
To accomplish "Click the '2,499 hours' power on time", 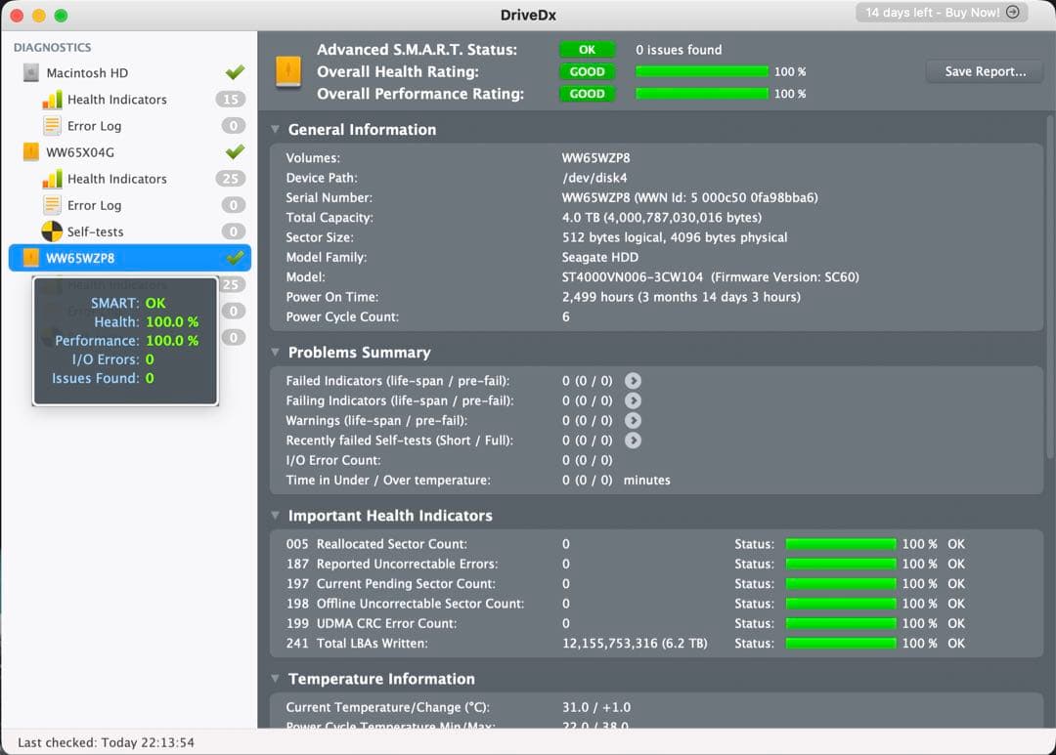I will pyautogui.click(x=681, y=297).
